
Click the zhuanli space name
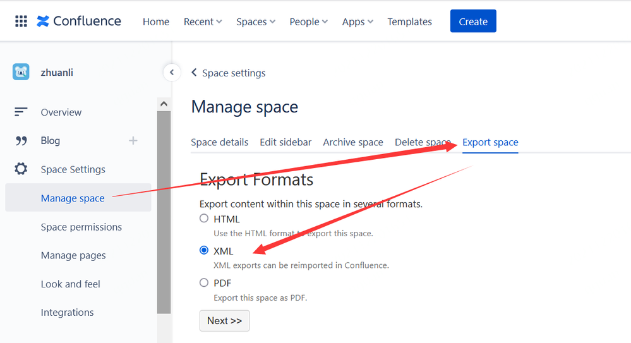tap(57, 73)
